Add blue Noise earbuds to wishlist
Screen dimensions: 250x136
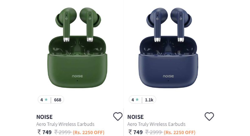tap(209, 116)
